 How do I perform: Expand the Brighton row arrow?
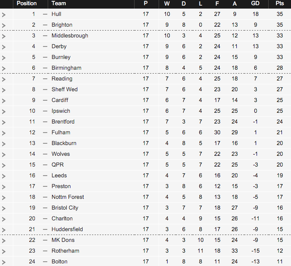coord(4,25)
